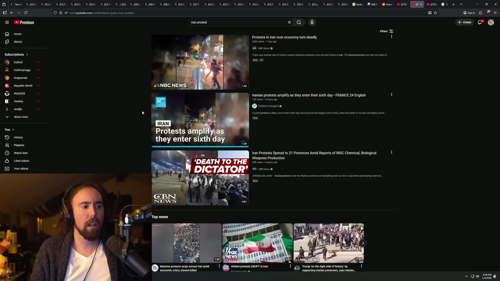Open title 'Iranian protests amplify as they enter their sixth day'
The width and height of the screenshot is (500, 281).
309,95
